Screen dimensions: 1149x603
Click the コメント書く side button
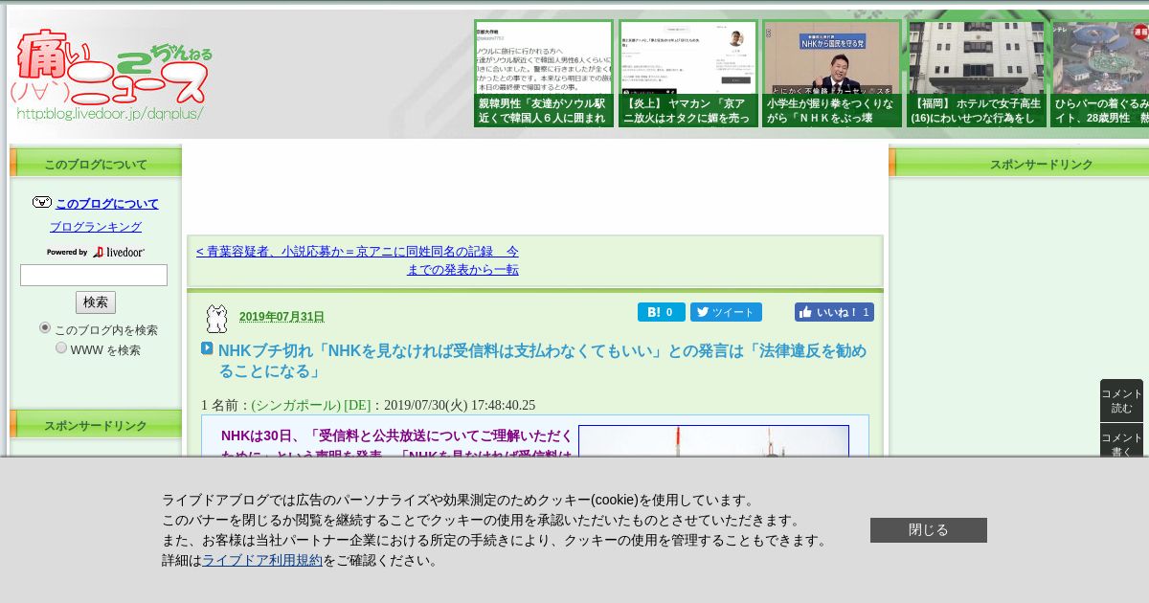1121,440
